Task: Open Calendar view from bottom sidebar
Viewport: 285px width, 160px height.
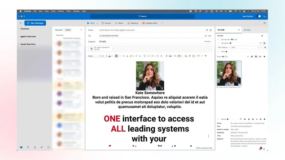Action: pos(28,147)
